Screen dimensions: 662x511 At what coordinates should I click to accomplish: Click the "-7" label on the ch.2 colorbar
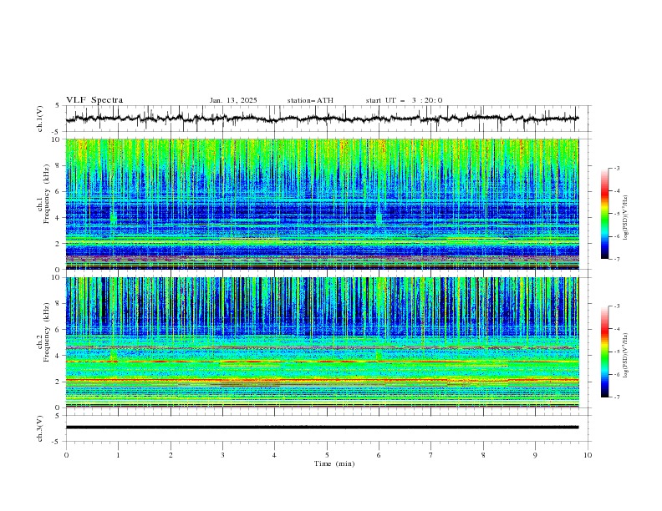click(617, 397)
